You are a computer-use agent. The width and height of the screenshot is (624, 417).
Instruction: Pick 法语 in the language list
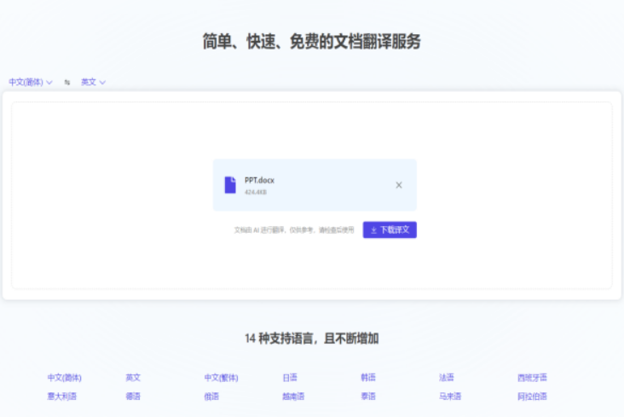pyautogui.click(x=447, y=377)
